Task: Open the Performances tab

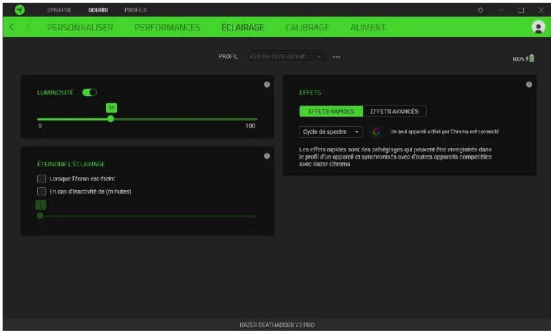Action: (x=167, y=27)
